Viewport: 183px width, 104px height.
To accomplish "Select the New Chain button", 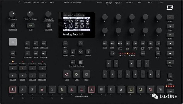I will 73,62.
